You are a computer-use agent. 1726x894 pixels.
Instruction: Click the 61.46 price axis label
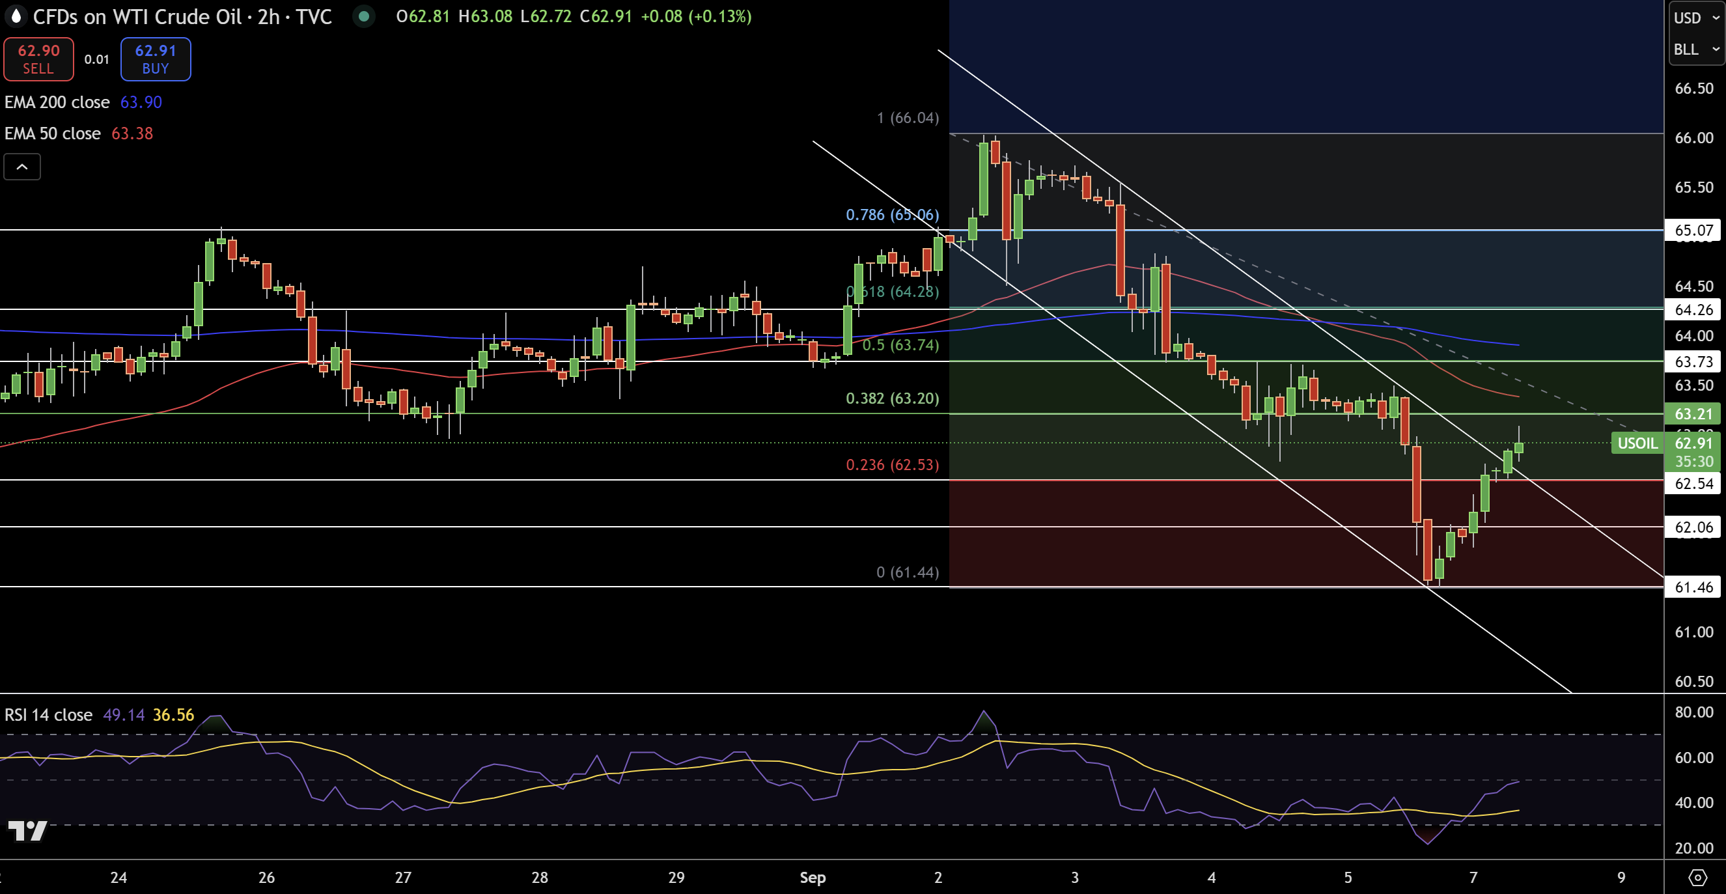(1693, 587)
